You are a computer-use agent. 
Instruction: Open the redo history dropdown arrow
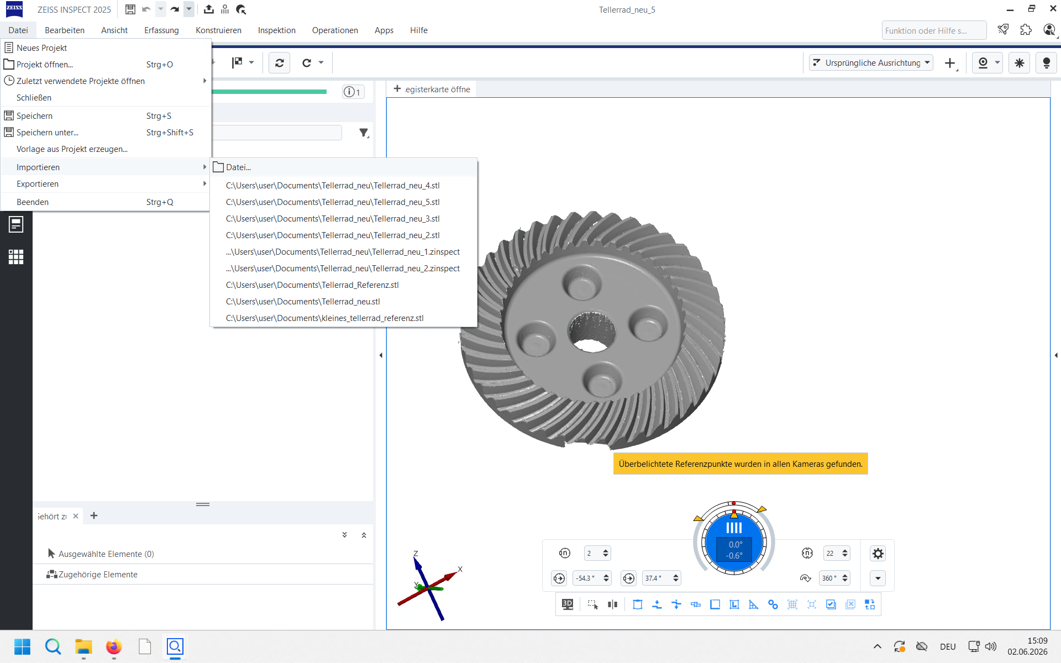(189, 9)
